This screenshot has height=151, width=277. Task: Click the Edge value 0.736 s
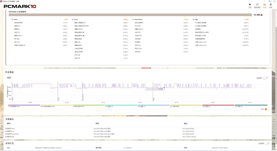[x=246, y=36]
